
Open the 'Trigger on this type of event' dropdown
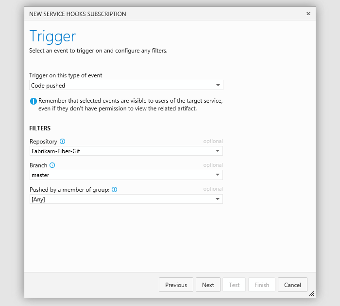pos(126,85)
